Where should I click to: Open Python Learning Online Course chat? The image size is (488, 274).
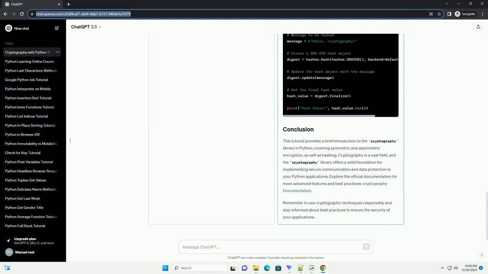[x=29, y=61]
